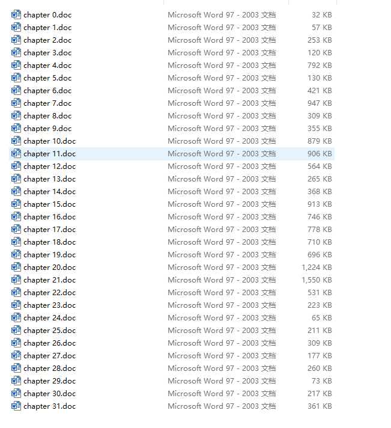Select the file name chapter 24.doc
The image size is (391, 428).
(x=50, y=318)
